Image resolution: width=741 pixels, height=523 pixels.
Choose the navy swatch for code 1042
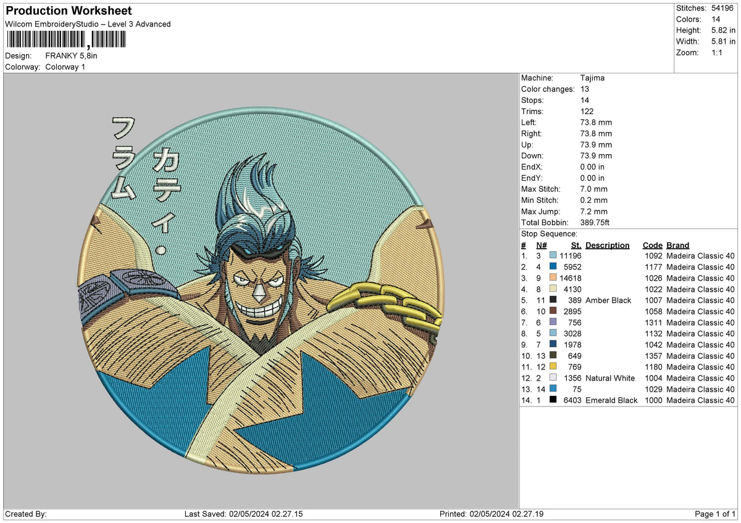point(553,345)
